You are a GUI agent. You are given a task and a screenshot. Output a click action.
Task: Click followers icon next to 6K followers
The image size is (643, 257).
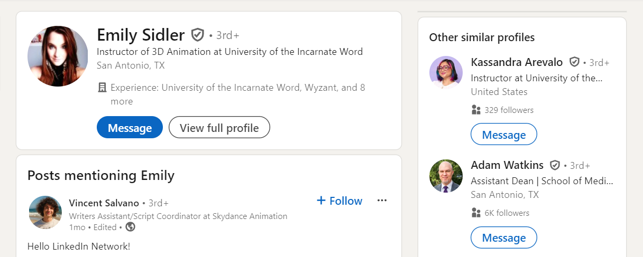pyautogui.click(x=476, y=213)
